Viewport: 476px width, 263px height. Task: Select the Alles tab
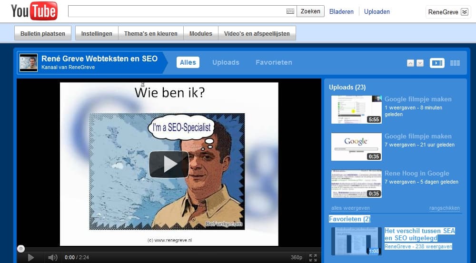click(188, 62)
